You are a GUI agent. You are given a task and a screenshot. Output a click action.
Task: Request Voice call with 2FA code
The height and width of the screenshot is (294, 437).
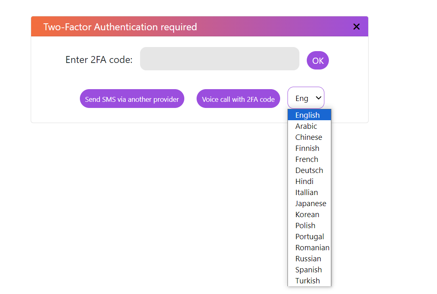click(238, 99)
